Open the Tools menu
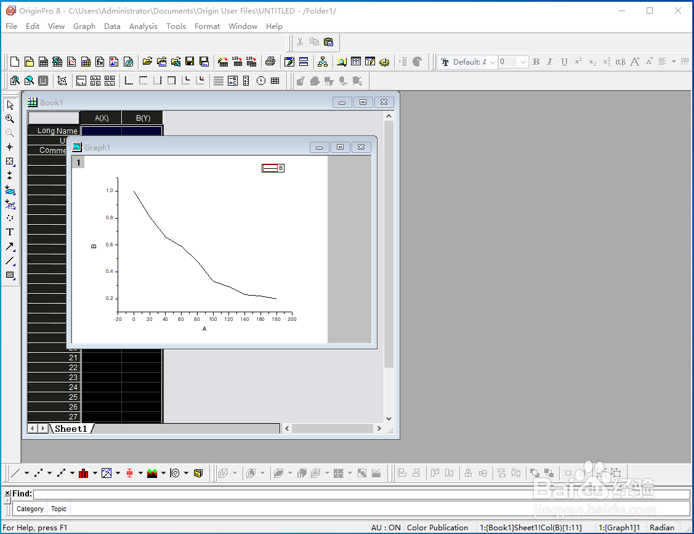The width and height of the screenshot is (694, 534). coord(176,26)
